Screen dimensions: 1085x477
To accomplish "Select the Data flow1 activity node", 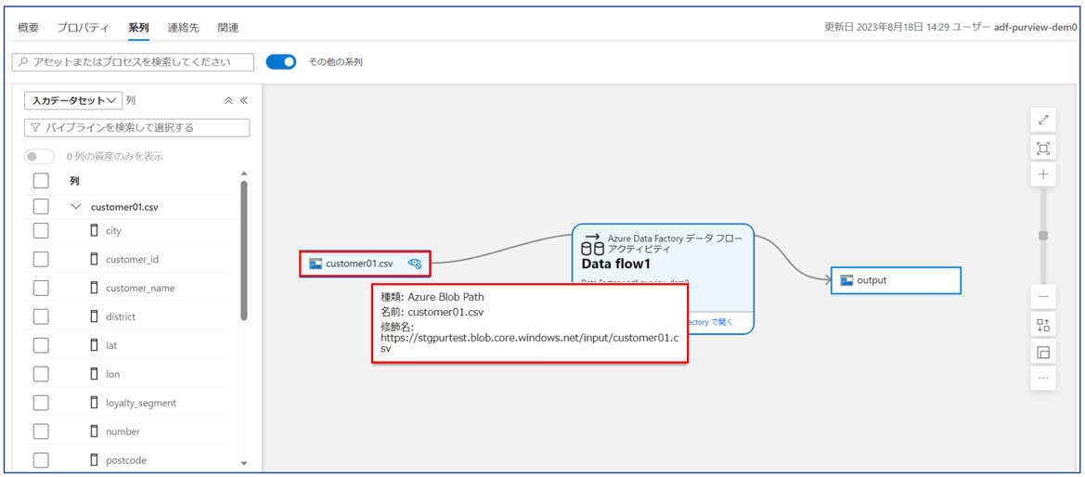I will click(x=663, y=279).
